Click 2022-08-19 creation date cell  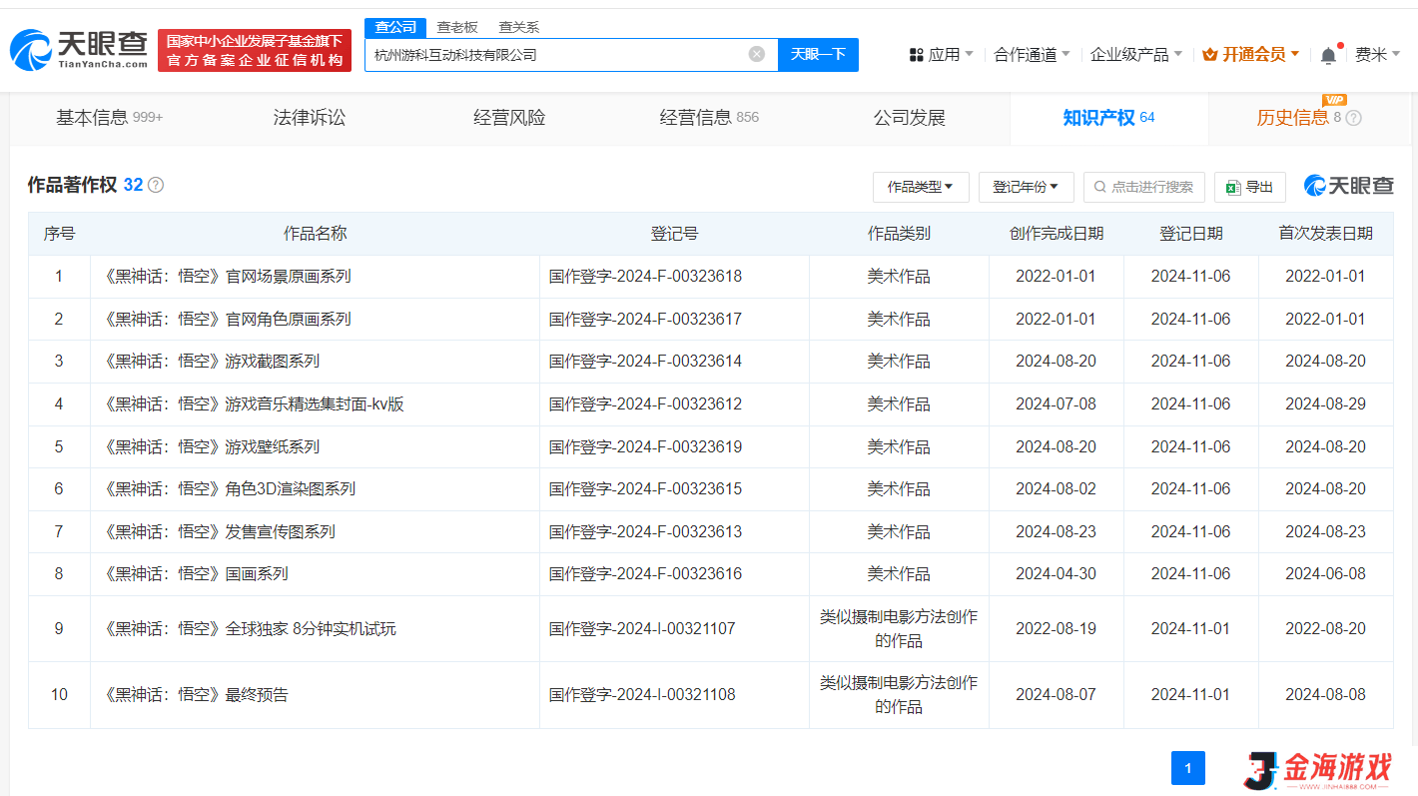[x=1056, y=629]
